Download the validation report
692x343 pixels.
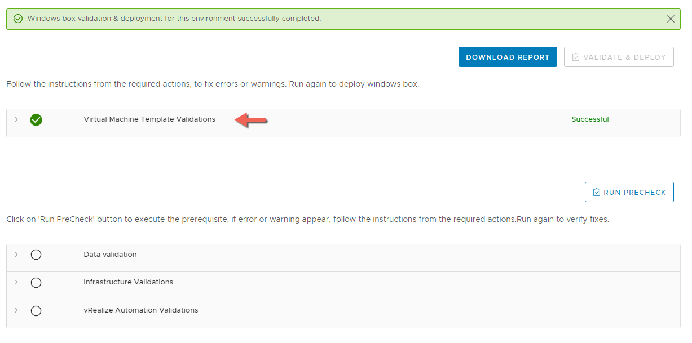(508, 57)
